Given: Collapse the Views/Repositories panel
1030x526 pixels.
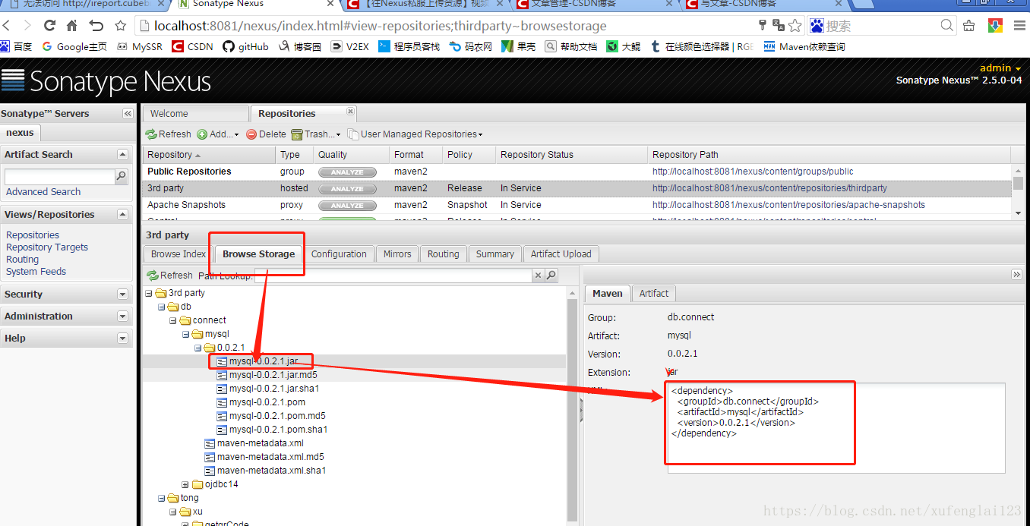Looking at the screenshot, I should (122, 215).
